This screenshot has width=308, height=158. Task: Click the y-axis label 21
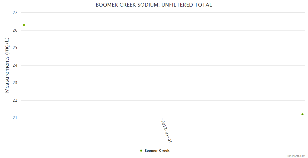[15, 118]
